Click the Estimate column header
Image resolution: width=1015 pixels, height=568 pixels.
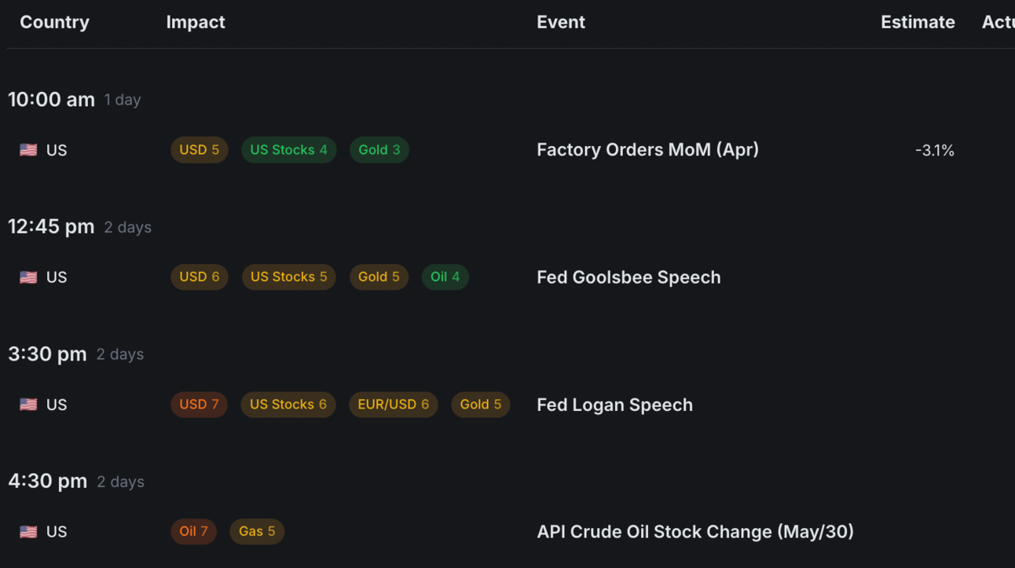[x=918, y=22]
